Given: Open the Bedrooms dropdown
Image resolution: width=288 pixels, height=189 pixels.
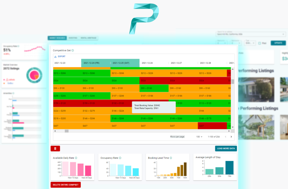Looking at the screenshot, I should (x=222, y=43).
